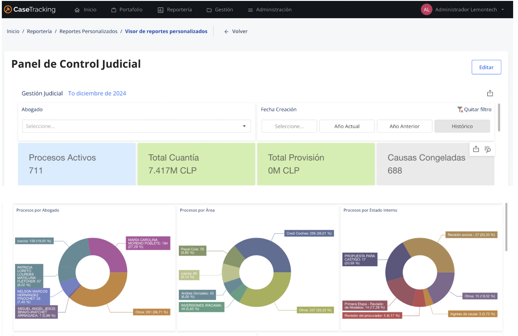
Task: Click Visor de reportes personalizados breadcrumb
Action: (x=166, y=31)
